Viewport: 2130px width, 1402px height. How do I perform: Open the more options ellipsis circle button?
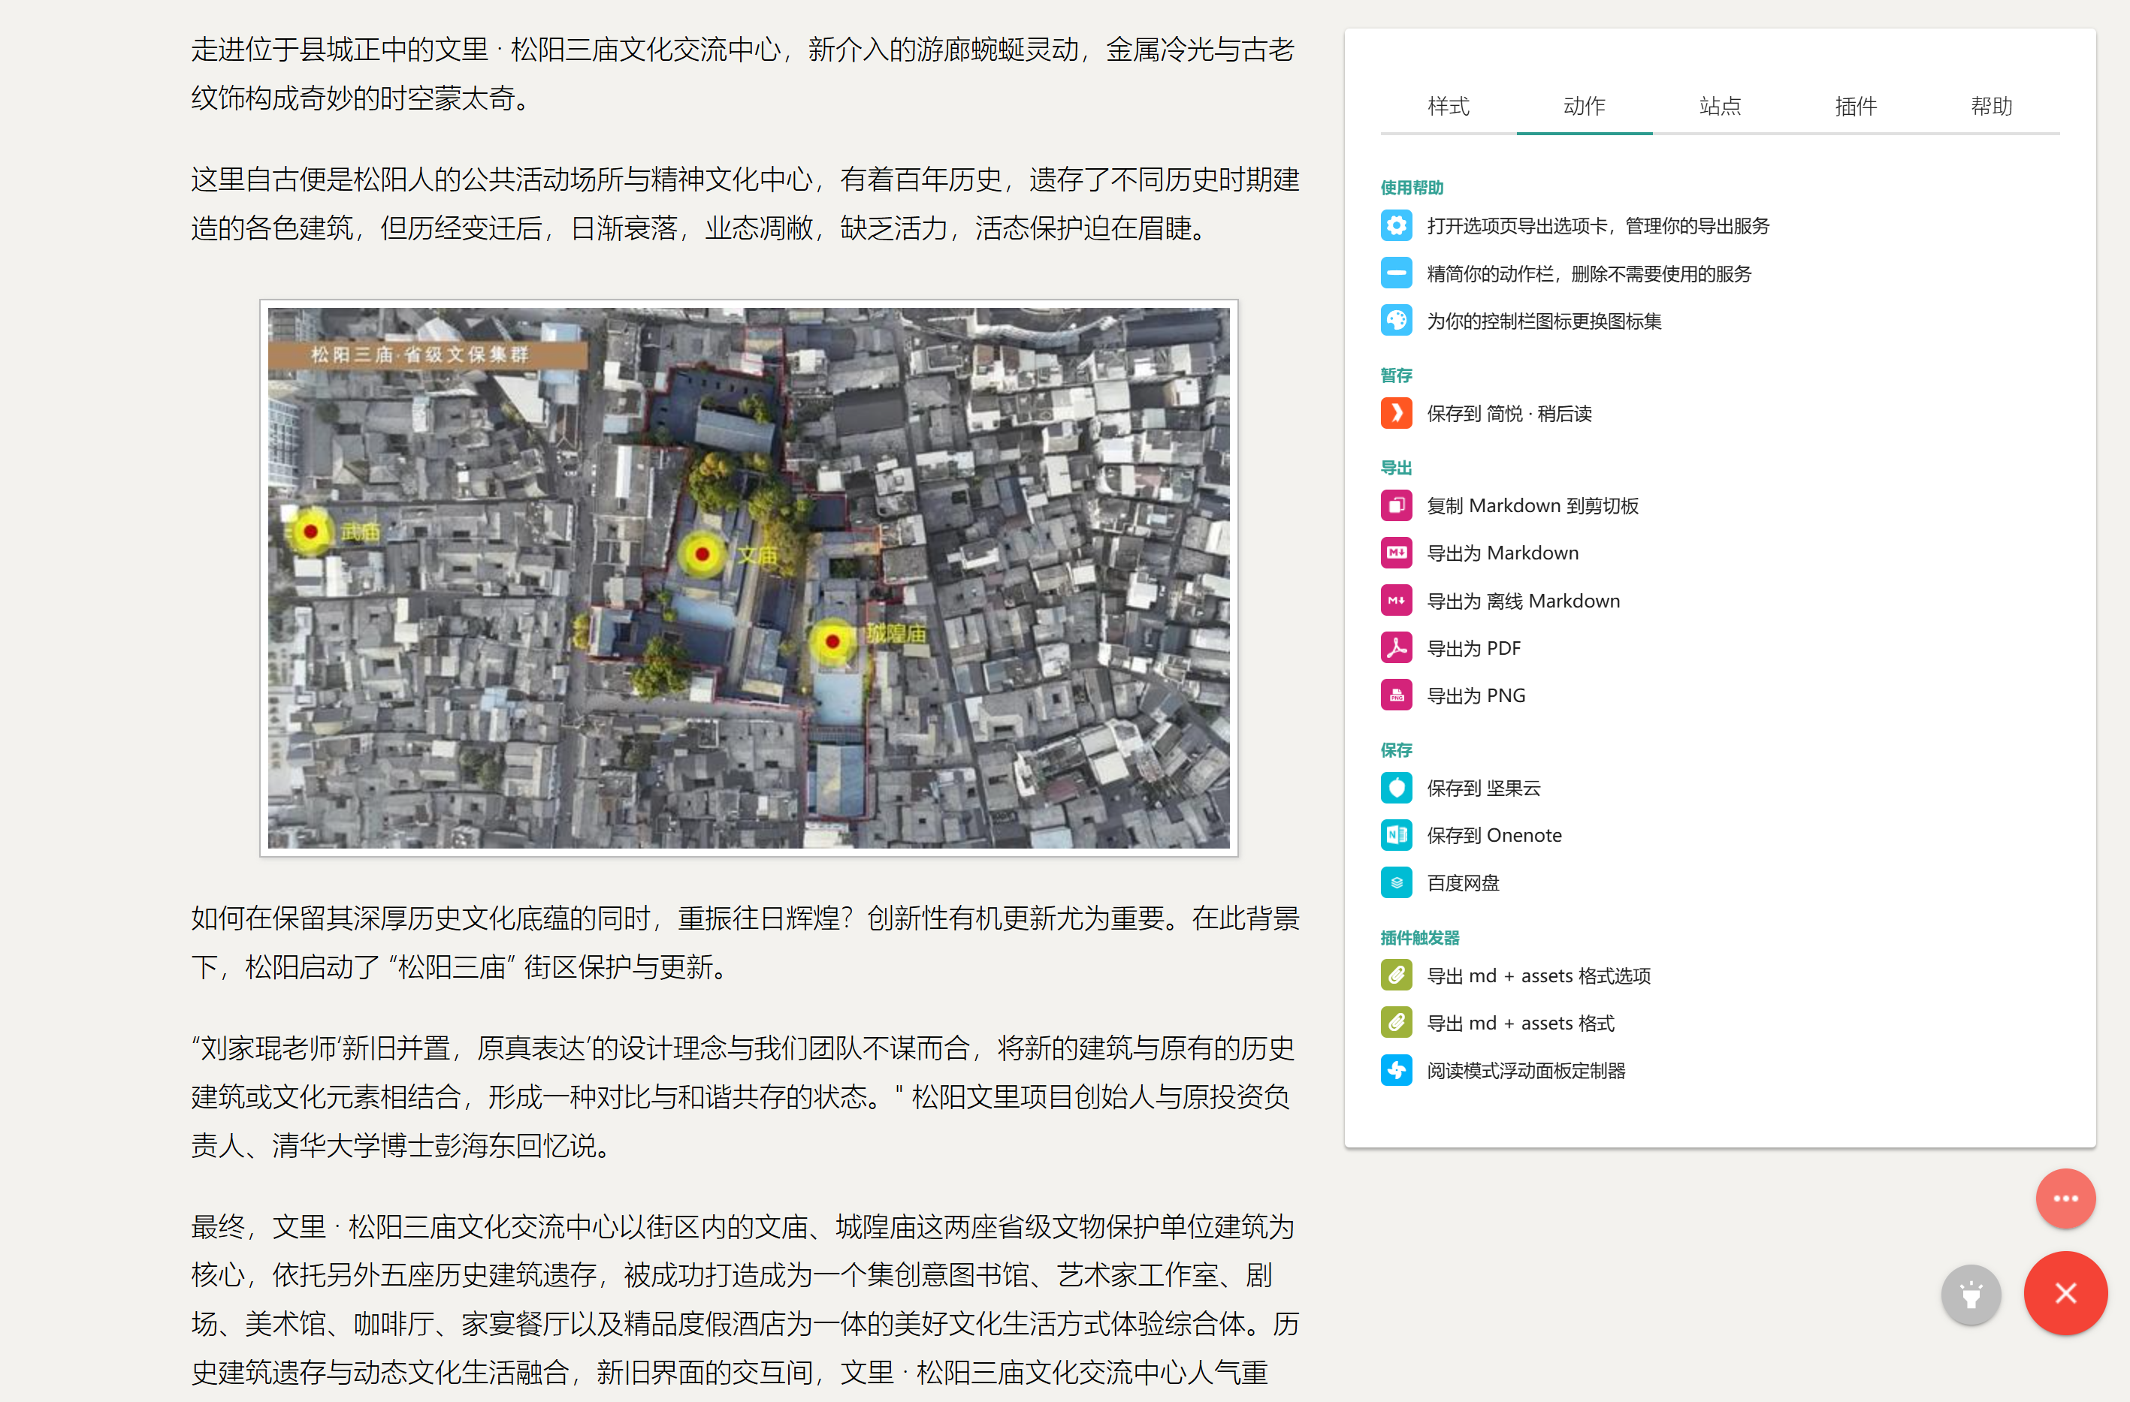tap(2065, 1199)
